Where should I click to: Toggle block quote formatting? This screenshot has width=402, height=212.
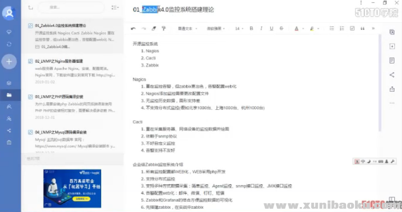[x=363, y=28]
